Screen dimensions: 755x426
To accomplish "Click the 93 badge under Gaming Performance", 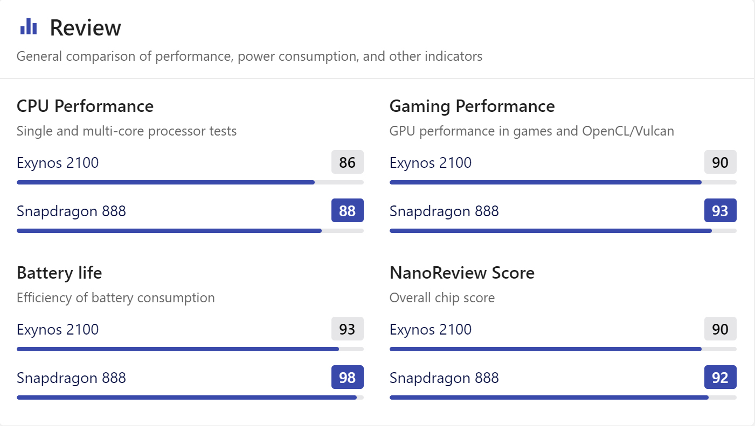I will click(x=721, y=210).
